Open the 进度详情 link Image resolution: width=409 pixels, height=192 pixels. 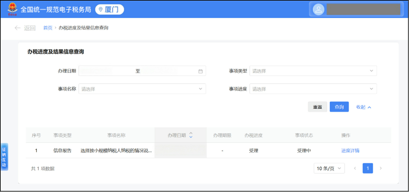(x=350, y=151)
